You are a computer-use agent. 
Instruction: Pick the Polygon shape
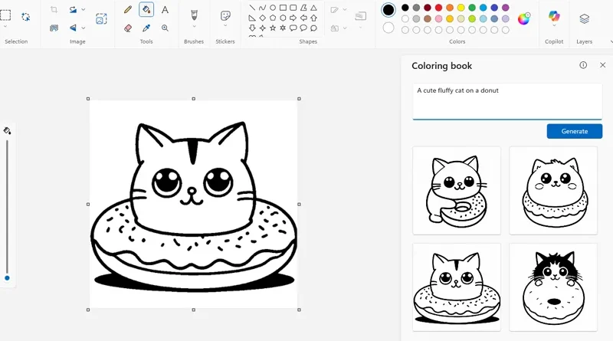(x=303, y=8)
